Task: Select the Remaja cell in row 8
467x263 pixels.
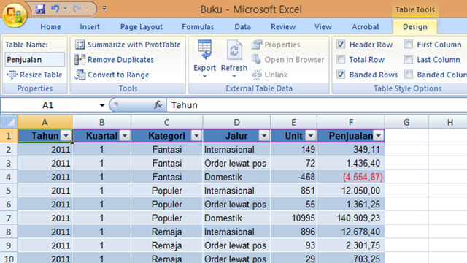Action: [167, 232]
